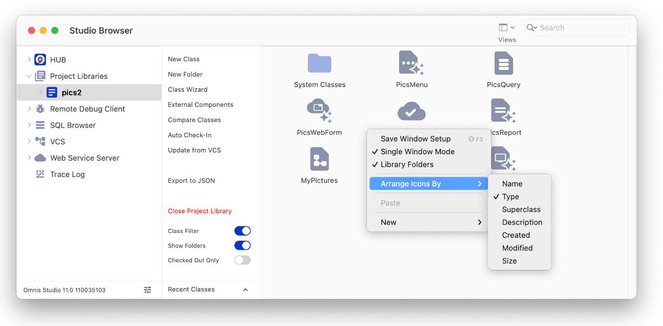This screenshot has width=663, height=326.
Task: Select the PicsWebForm class icon
Action: (x=319, y=111)
